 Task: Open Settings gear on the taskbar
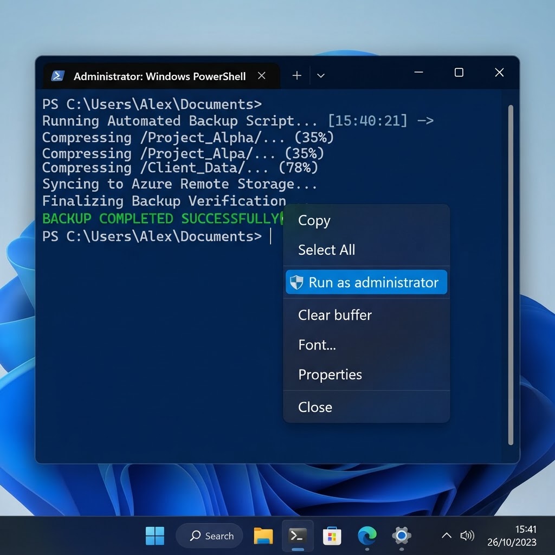(x=402, y=536)
